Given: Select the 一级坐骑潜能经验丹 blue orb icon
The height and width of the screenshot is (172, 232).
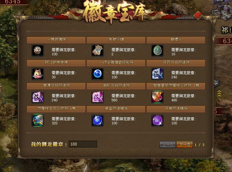Looking at the screenshot, I should tap(98, 74).
